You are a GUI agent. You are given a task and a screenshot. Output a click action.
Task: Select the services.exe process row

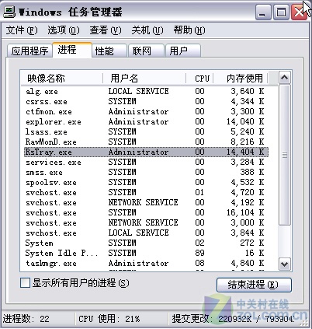(146, 162)
